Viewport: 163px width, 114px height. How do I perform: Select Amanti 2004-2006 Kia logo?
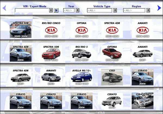[x=143, y=30]
